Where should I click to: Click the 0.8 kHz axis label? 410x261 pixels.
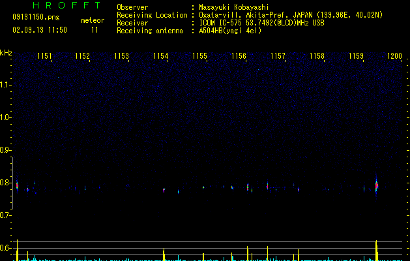click(6, 183)
